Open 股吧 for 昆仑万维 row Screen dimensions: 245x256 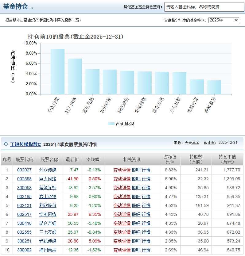click(136, 223)
